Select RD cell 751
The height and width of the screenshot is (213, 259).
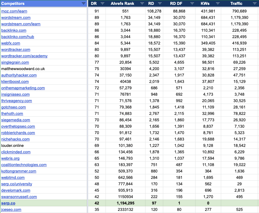(x=154, y=165)
